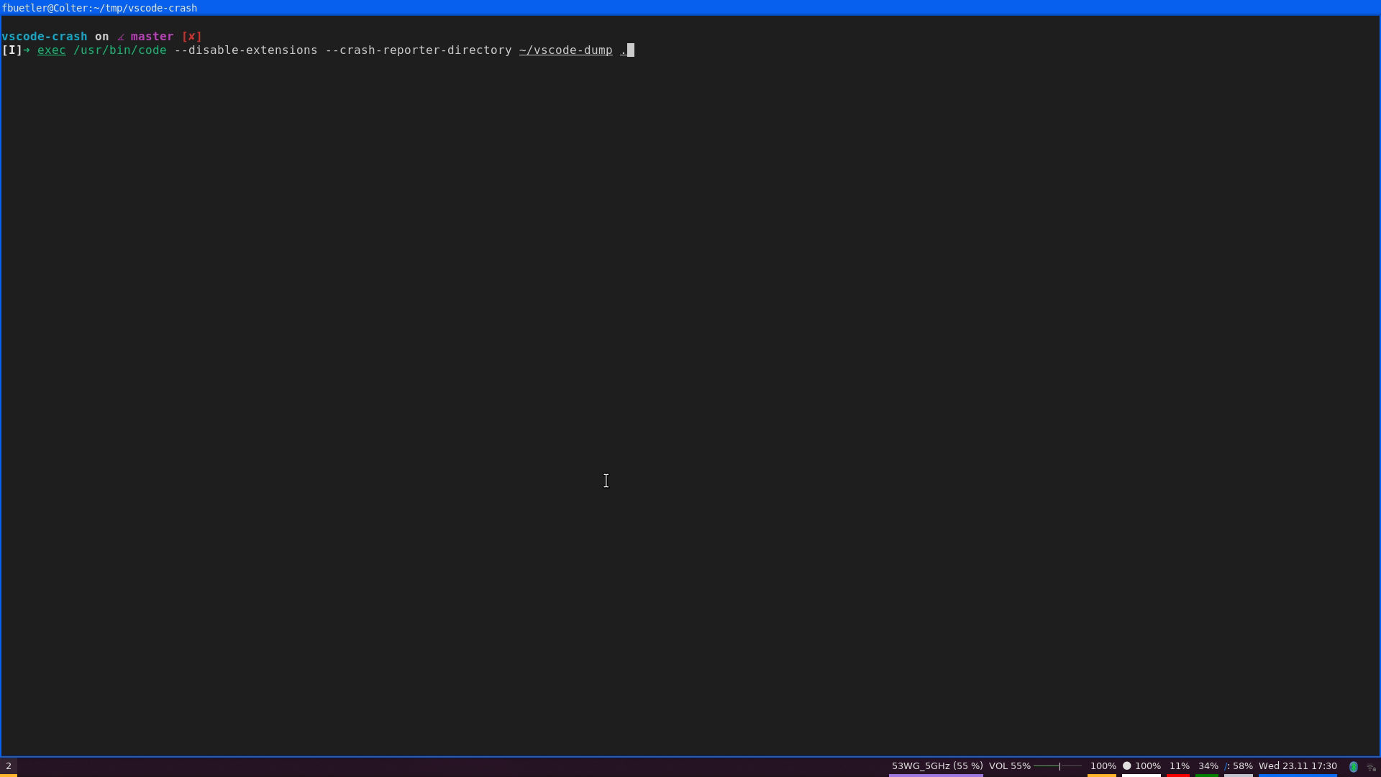Select workspace 2 in the status bar

point(9,766)
